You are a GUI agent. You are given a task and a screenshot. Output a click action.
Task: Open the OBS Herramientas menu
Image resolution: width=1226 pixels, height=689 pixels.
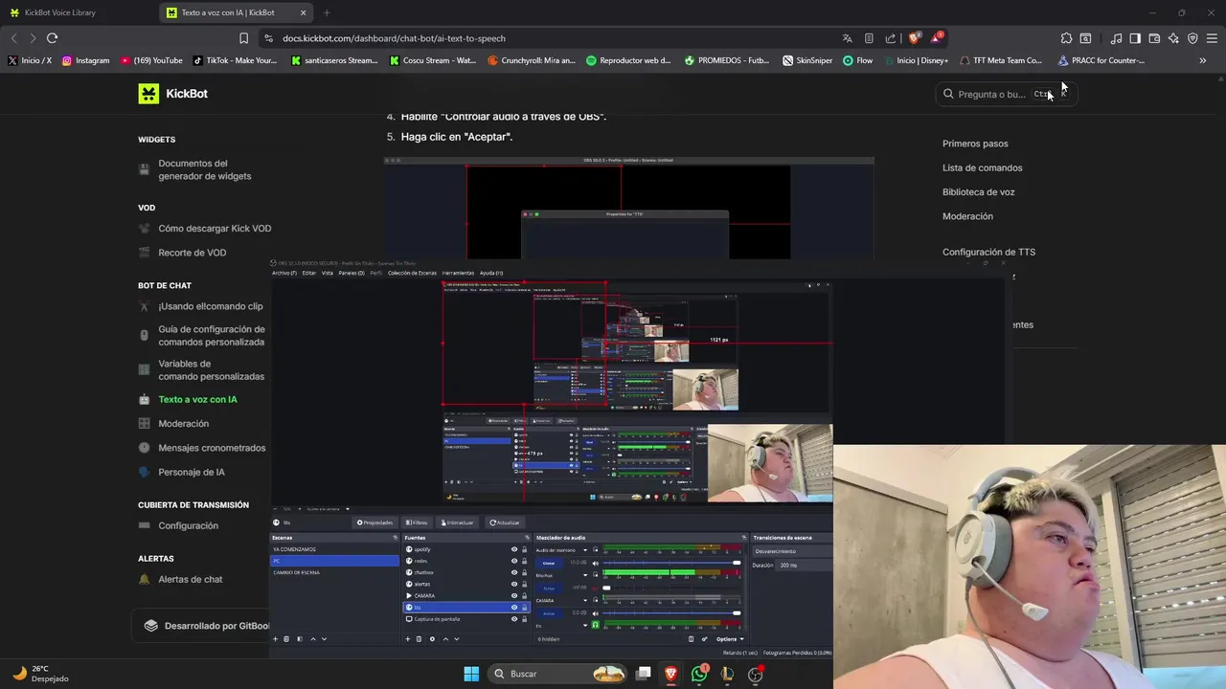tap(458, 273)
